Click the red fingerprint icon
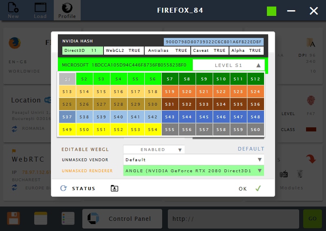326x231 pixels. [x=311, y=100]
